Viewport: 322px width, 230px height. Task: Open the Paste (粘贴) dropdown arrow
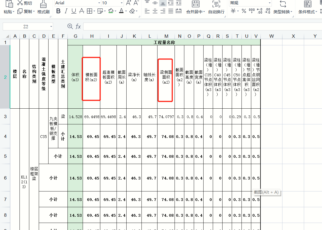click(x=14, y=12)
